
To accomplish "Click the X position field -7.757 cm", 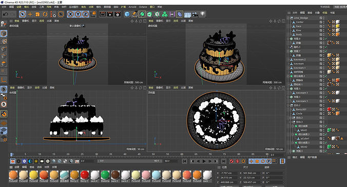I will [x=228, y=173].
